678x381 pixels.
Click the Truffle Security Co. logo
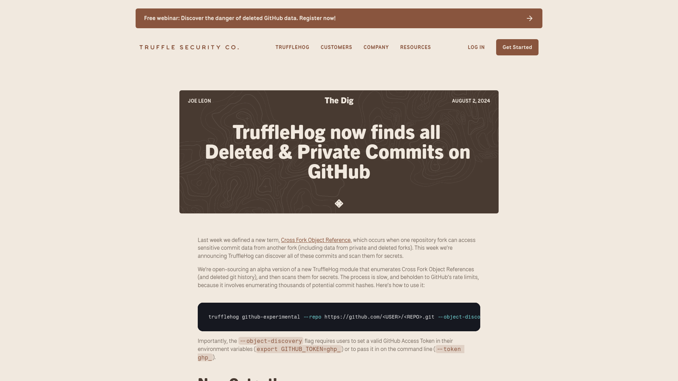tap(190, 47)
